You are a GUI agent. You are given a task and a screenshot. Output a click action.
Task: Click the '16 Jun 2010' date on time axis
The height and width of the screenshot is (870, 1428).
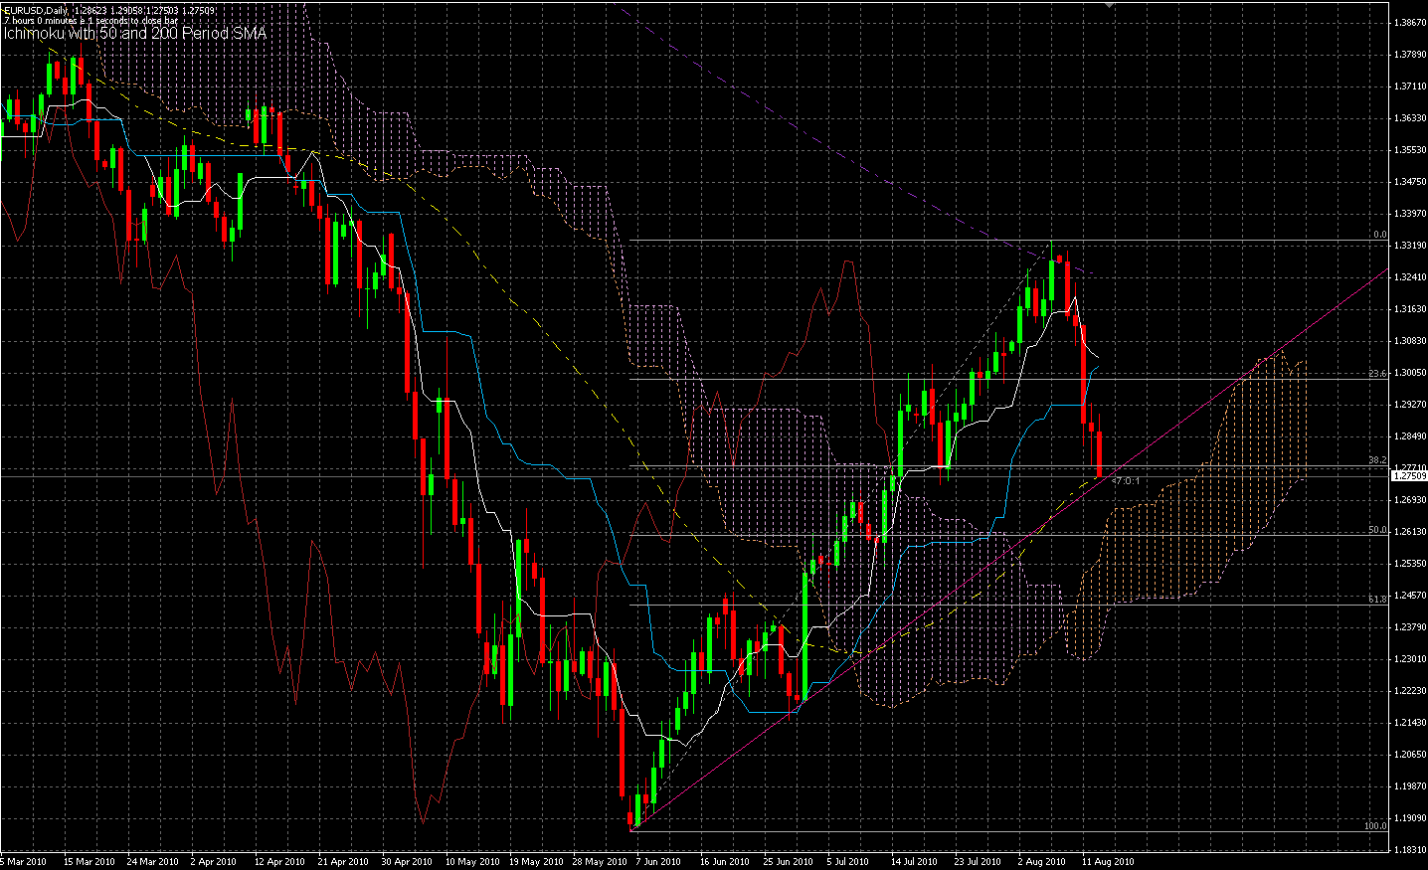click(x=724, y=862)
